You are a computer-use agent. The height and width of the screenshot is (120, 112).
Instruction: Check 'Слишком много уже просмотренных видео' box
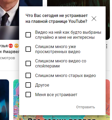tap(28, 49)
